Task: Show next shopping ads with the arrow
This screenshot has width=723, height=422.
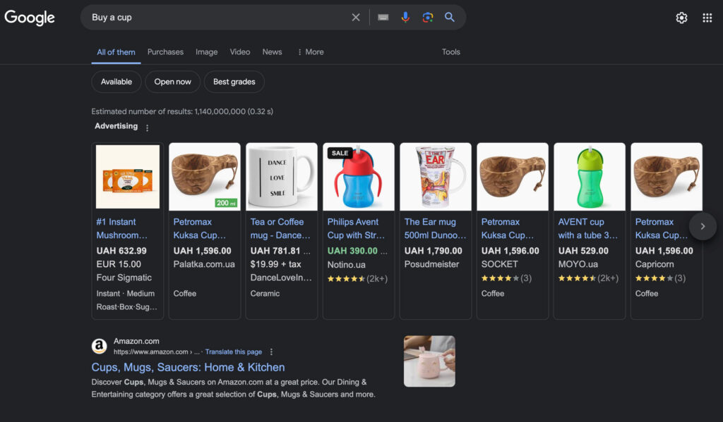Action: 703,226
